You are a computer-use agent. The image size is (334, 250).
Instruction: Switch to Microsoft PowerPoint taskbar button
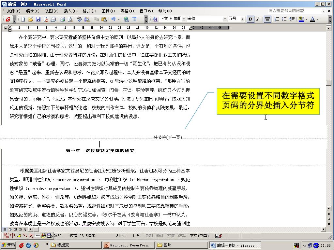coord(129,245)
